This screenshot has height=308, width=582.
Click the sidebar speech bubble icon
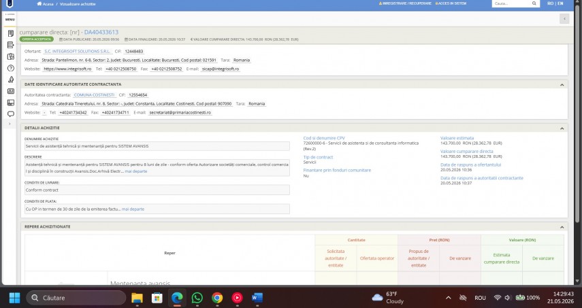point(11,114)
